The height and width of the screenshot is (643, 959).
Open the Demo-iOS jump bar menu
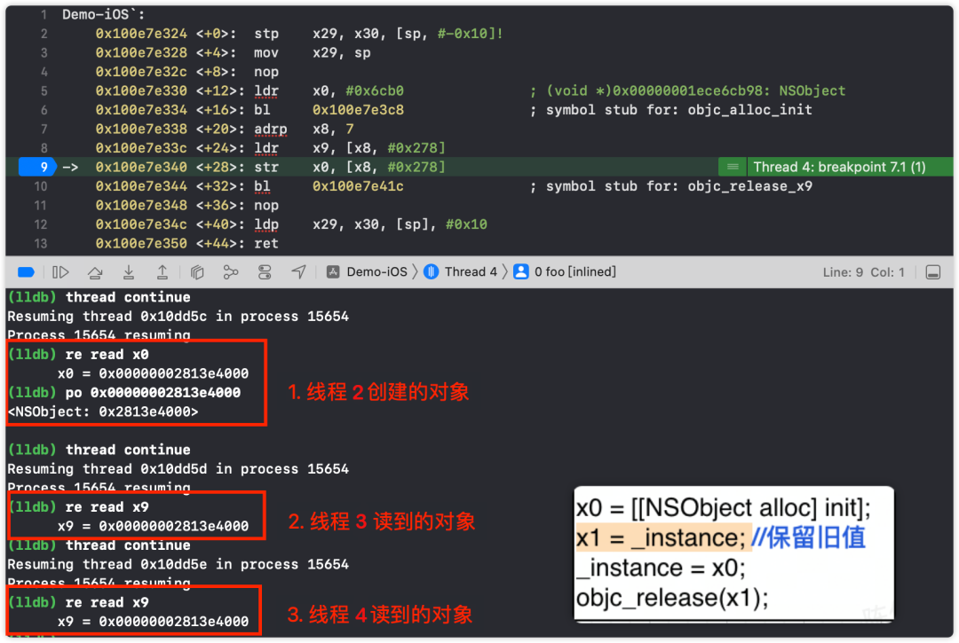point(376,271)
